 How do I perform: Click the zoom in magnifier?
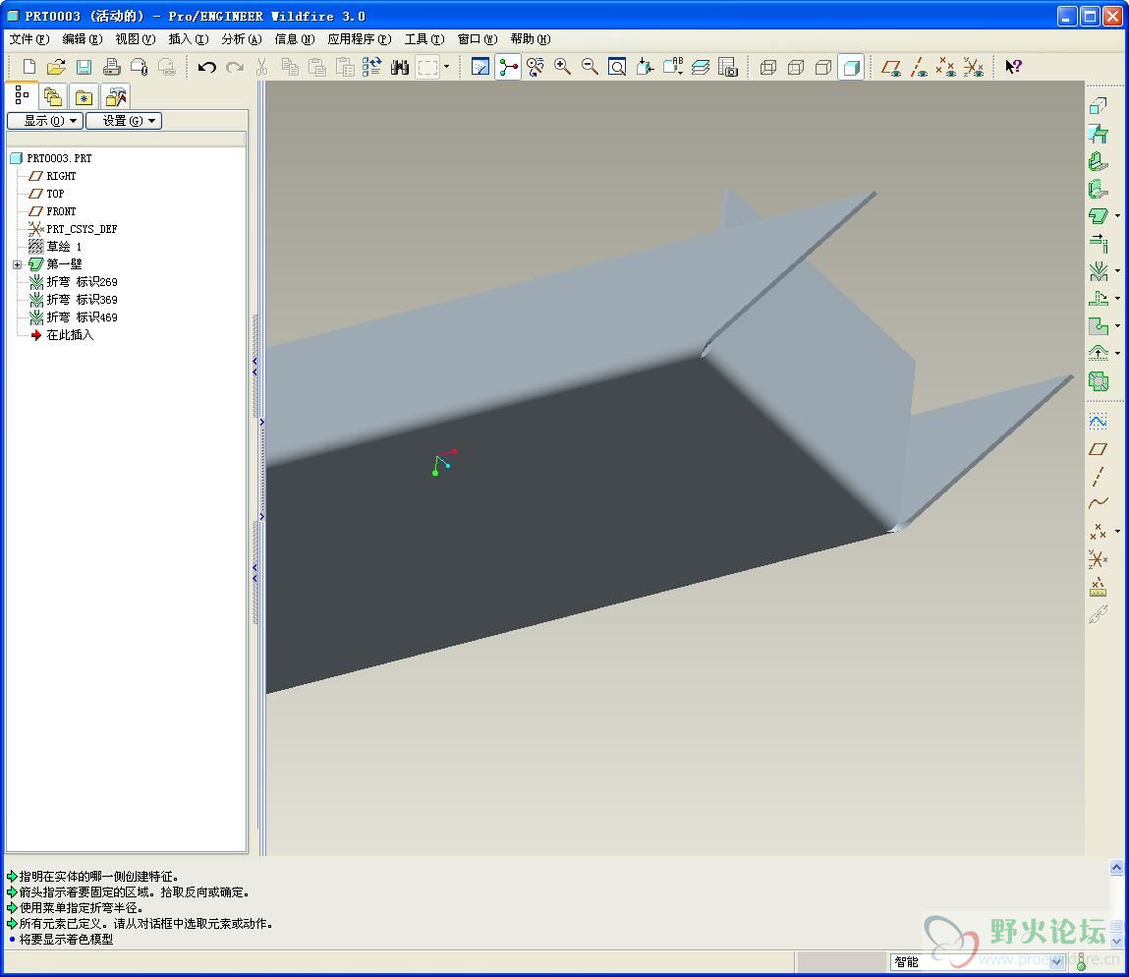[562, 67]
